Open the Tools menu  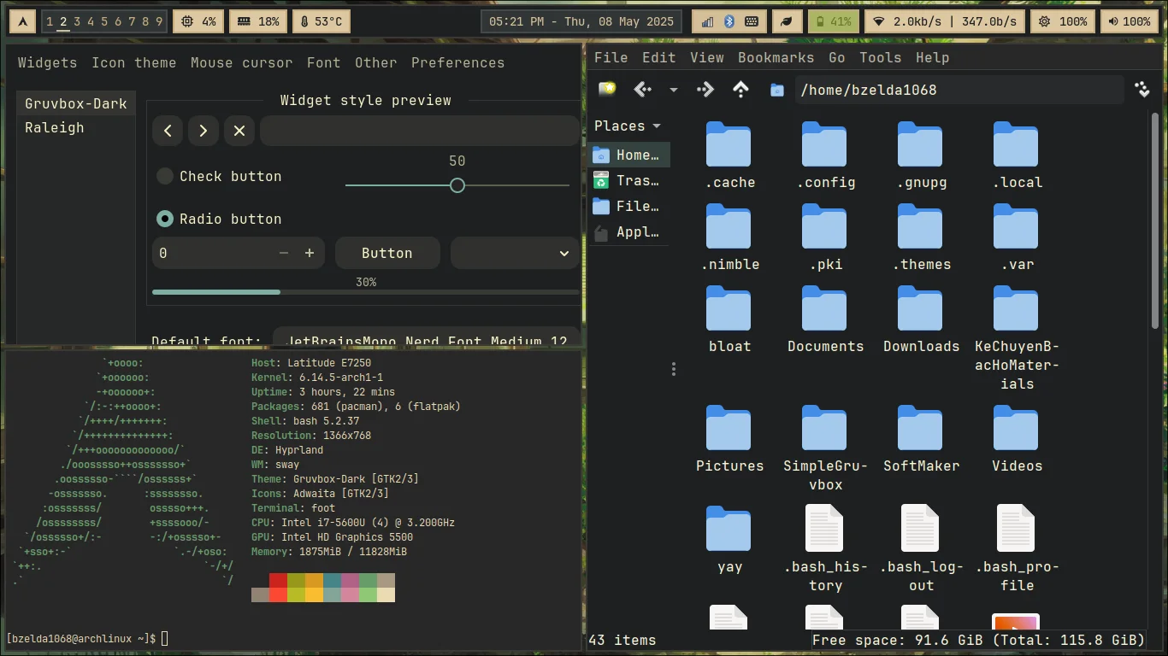pos(880,57)
